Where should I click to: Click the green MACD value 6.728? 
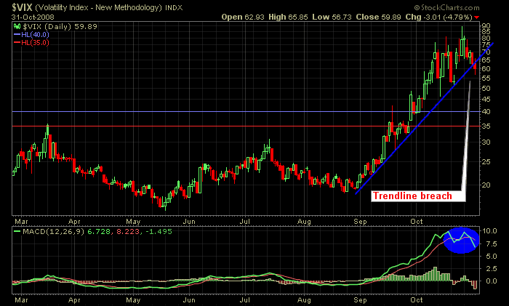click(99, 232)
